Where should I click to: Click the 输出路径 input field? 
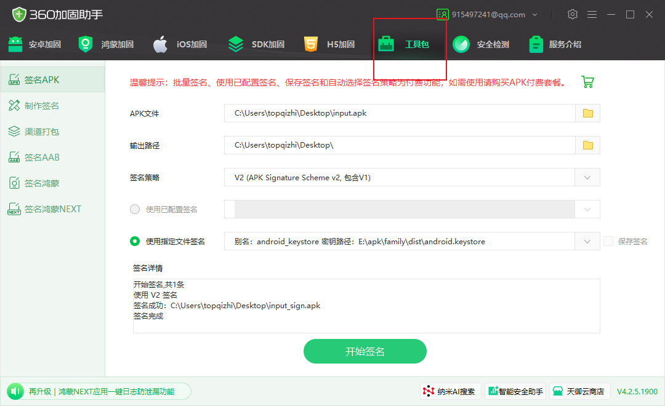400,145
